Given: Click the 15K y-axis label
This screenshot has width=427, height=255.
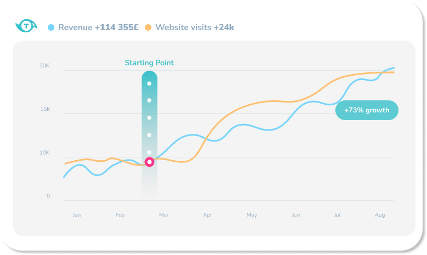Looking at the screenshot, I should [x=44, y=109].
